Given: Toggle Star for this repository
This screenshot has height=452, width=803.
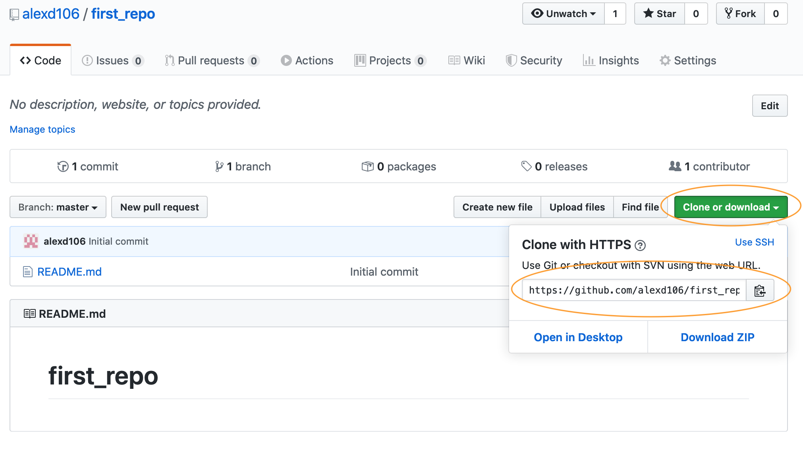Looking at the screenshot, I should (660, 14).
